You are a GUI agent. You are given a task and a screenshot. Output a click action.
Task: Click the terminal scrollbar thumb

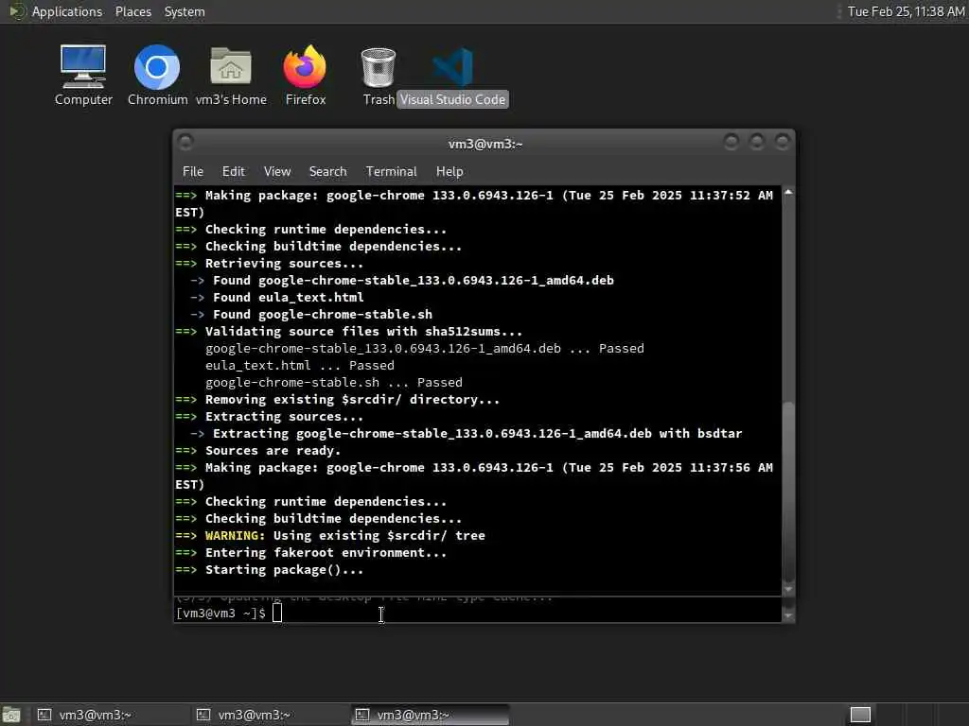point(788,490)
